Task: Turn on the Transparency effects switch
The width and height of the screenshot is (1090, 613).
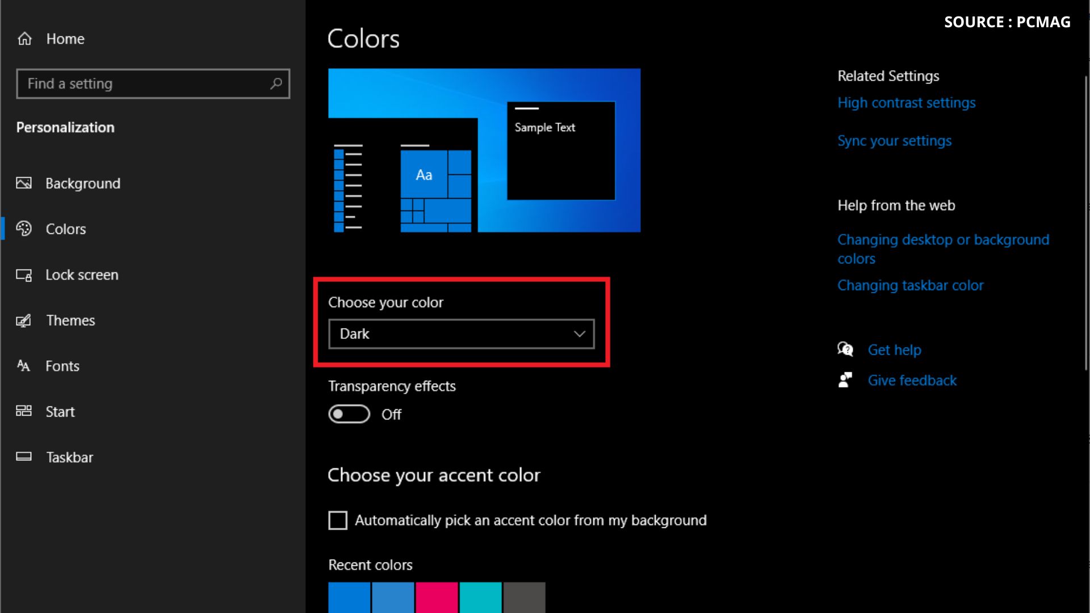Action: click(349, 414)
